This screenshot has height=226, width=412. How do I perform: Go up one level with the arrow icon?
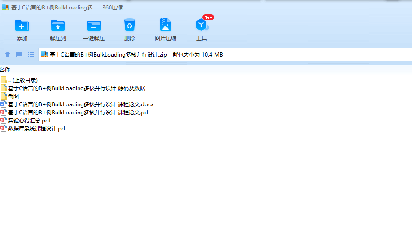(x=8, y=54)
